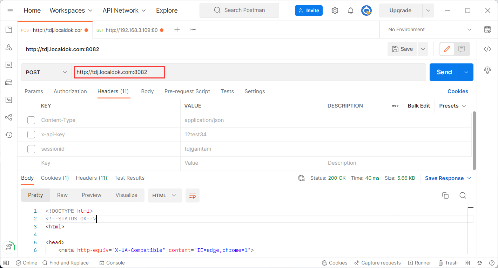Screen dimensions: 498x268
Task: Open the No Environment selector
Action: pyautogui.click(x=430, y=30)
